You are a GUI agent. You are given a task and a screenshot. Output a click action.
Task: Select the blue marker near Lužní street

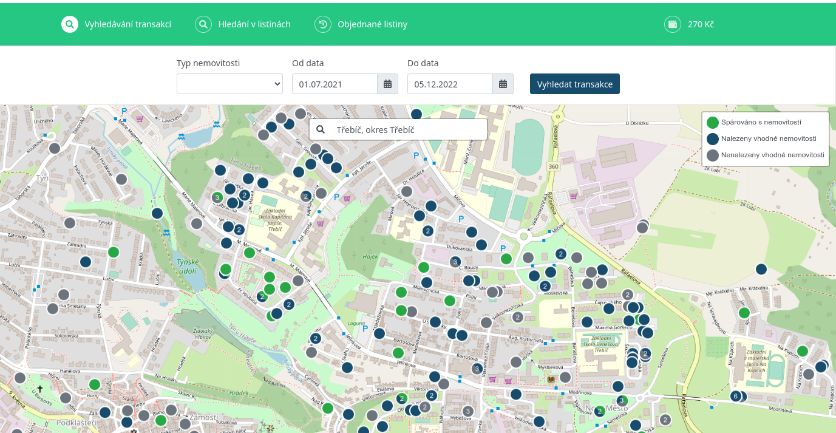coord(86,262)
